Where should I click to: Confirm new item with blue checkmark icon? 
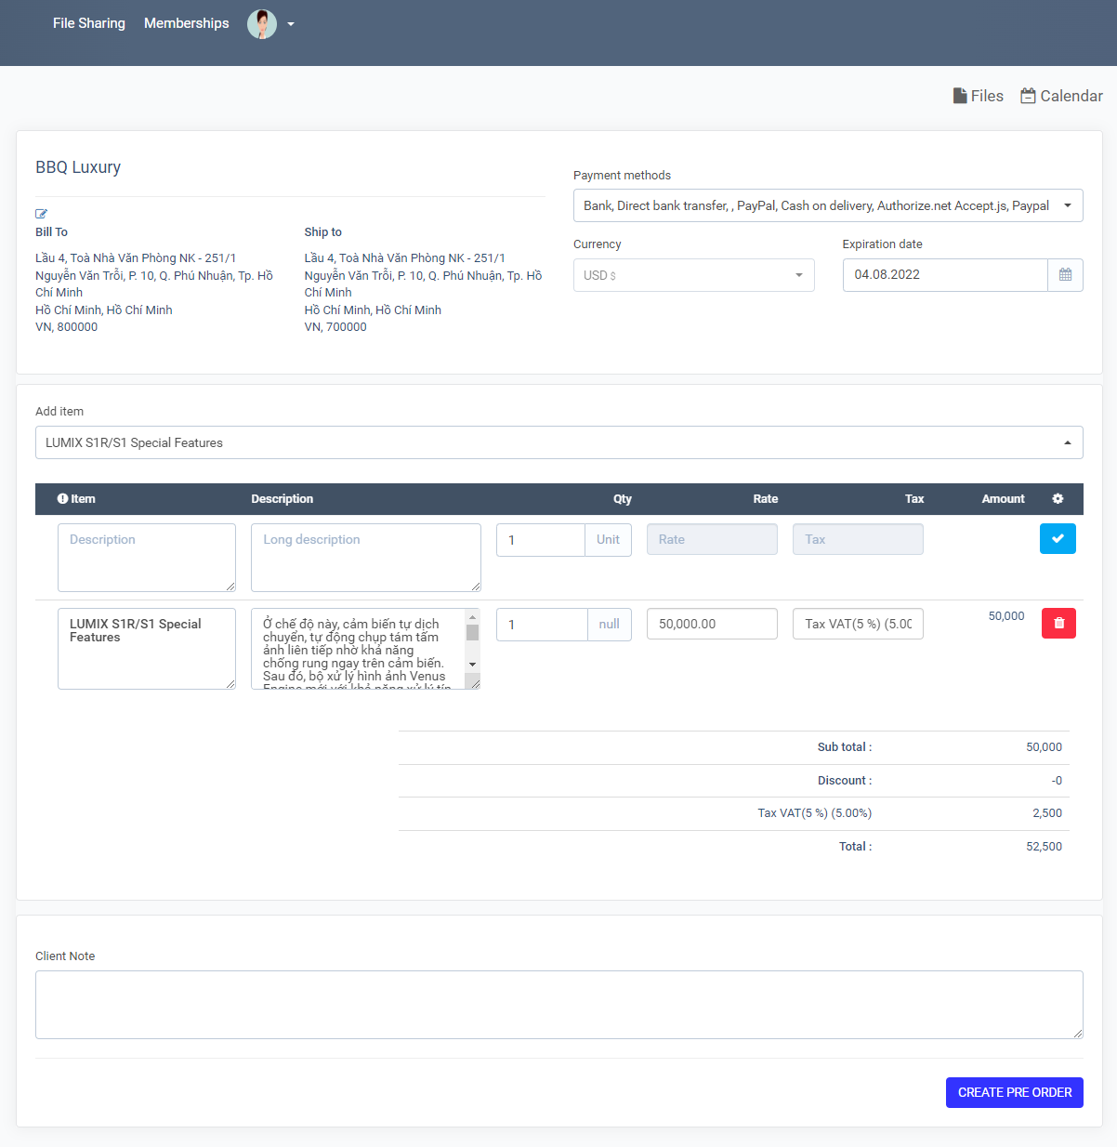click(1058, 538)
